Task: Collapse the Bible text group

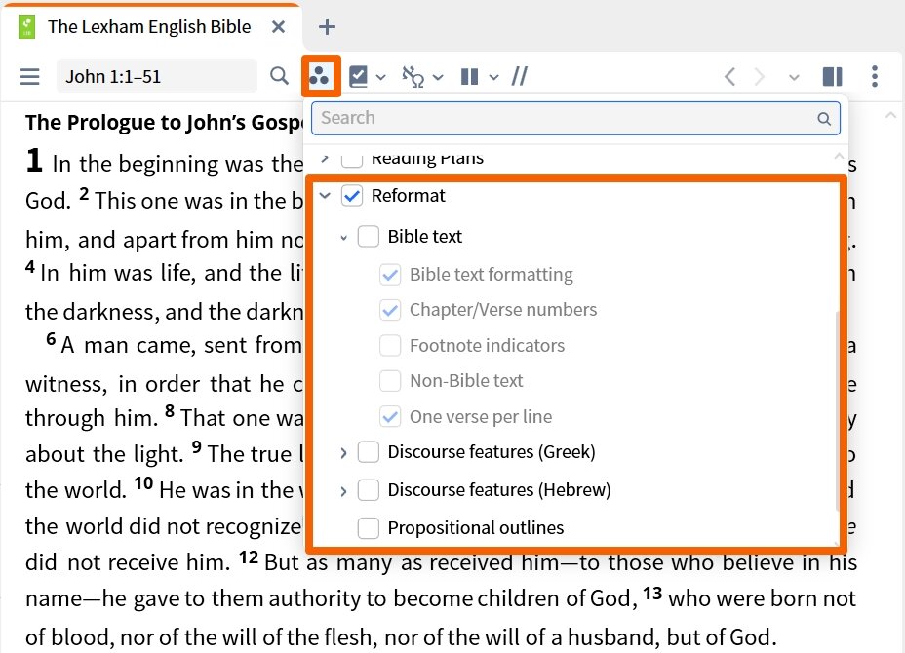Action: [343, 237]
